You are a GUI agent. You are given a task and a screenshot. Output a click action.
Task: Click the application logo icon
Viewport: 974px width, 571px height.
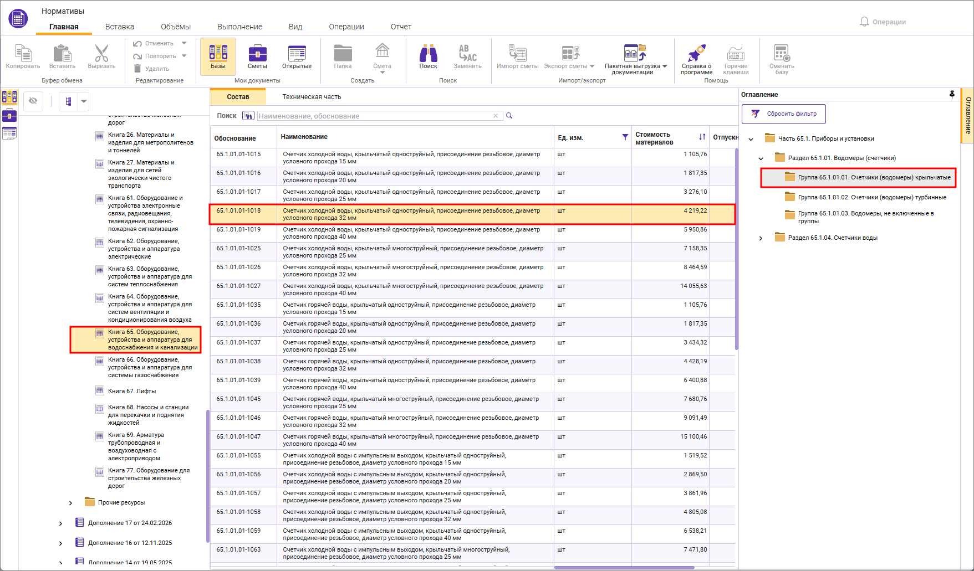pos(18,18)
